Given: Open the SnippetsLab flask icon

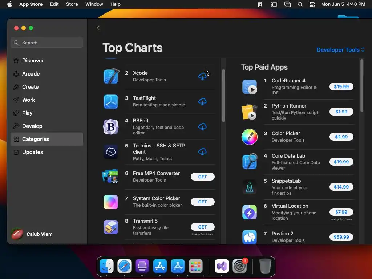Looking at the screenshot, I should (x=249, y=187).
